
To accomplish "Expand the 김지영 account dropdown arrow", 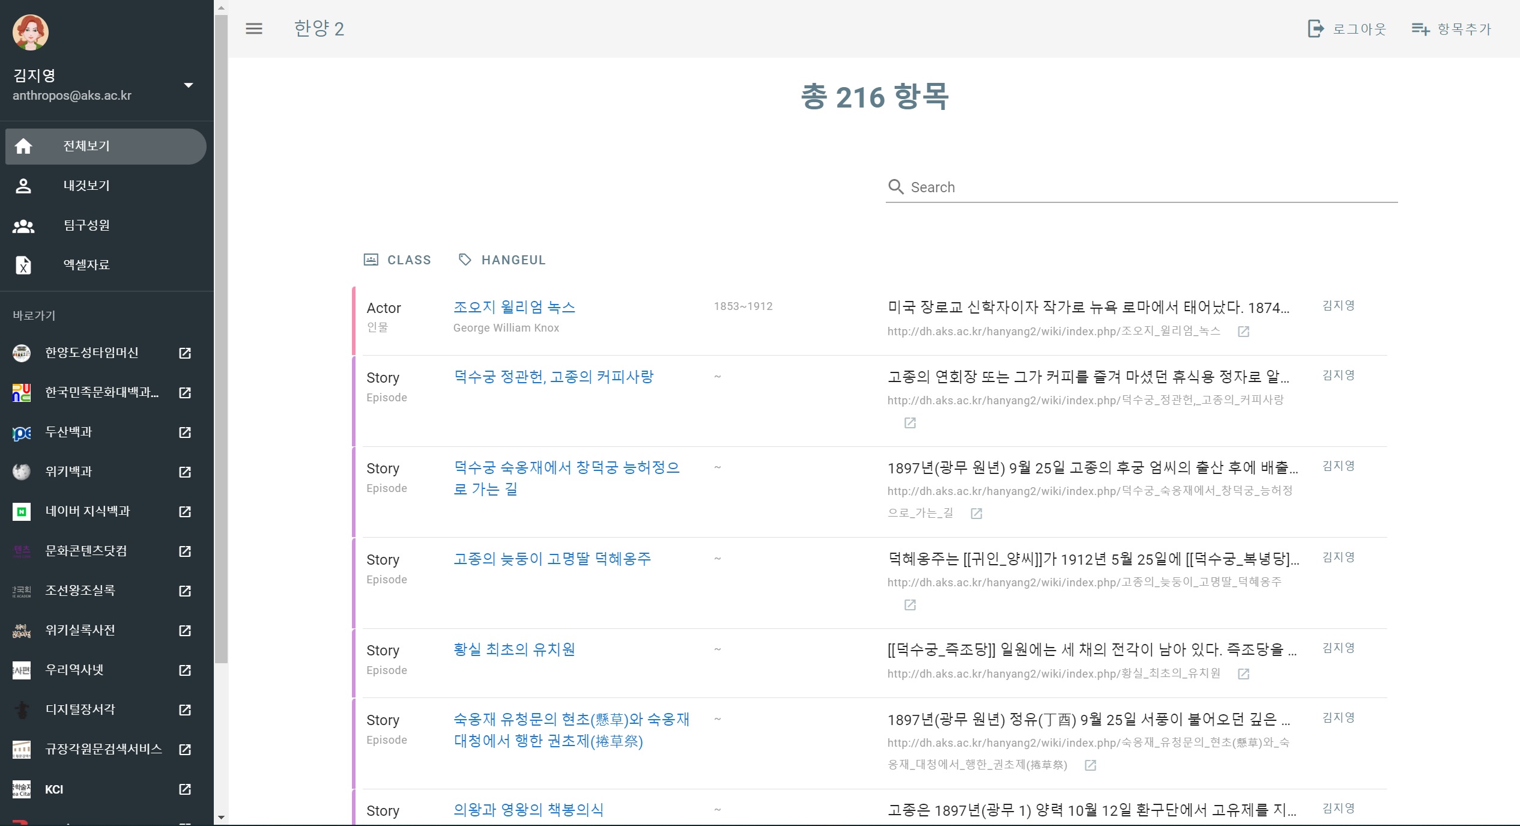I will [189, 85].
